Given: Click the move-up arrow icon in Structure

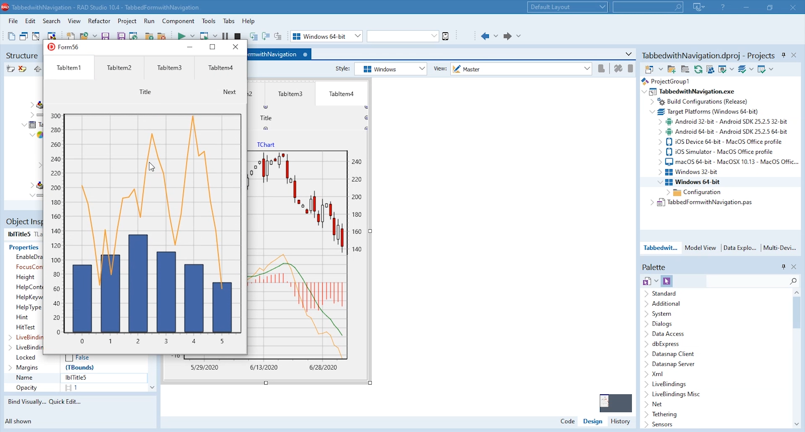Looking at the screenshot, I should [38, 69].
